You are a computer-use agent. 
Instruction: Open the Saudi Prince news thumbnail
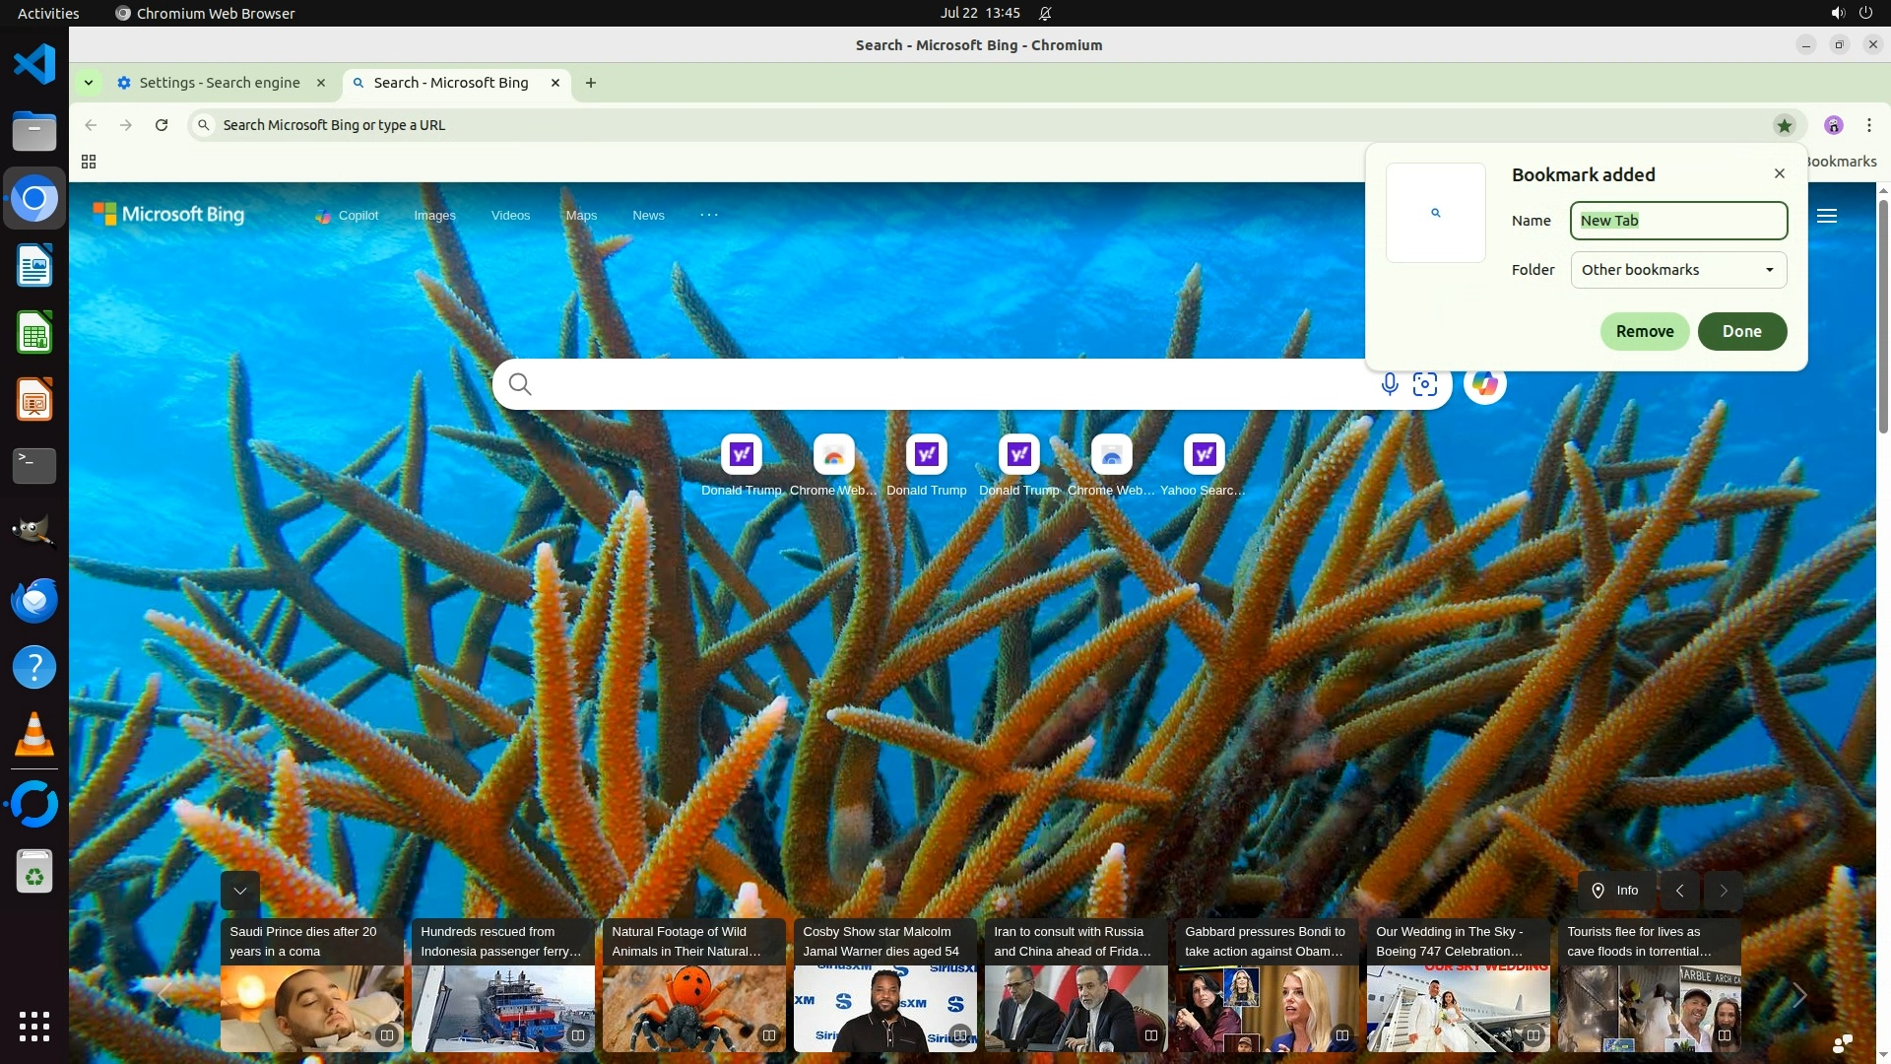(311, 1008)
